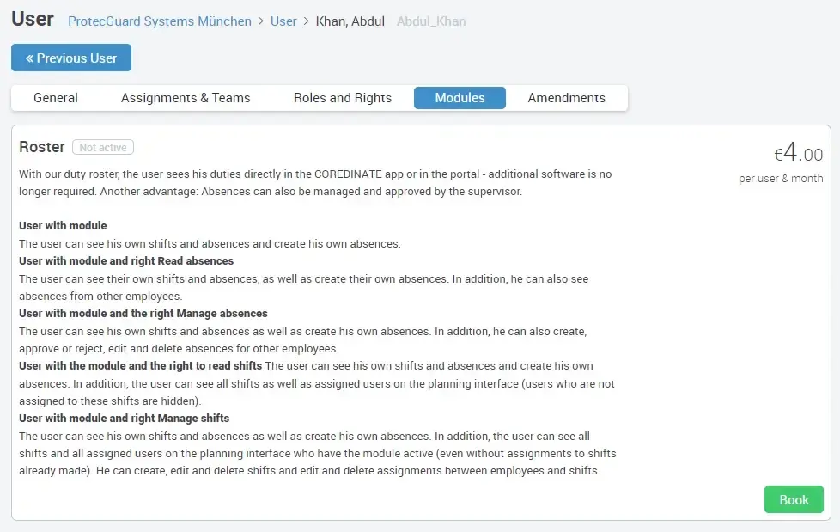Click the per user & month label
Image resolution: width=840 pixels, height=532 pixels.
[x=781, y=179]
